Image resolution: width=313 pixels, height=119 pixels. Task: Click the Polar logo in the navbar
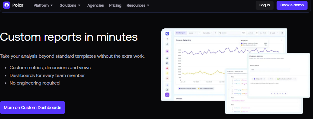(x=13, y=5)
